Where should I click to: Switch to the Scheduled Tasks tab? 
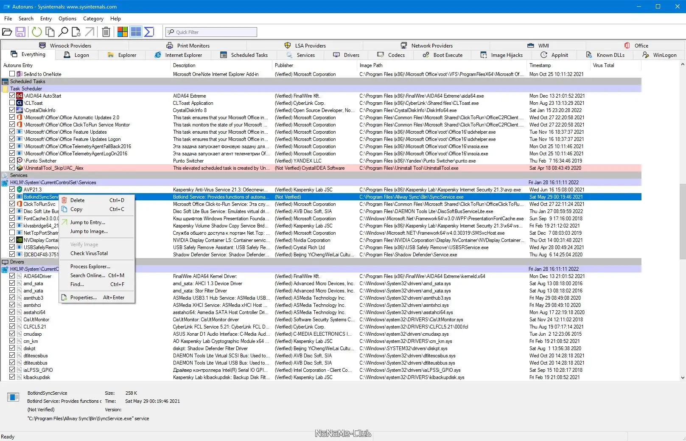[x=244, y=55]
